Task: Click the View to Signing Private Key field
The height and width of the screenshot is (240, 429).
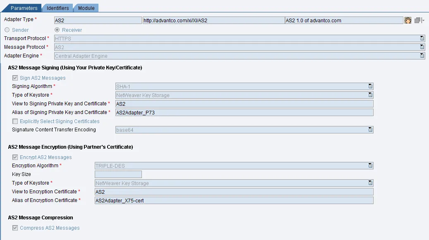Action: [x=244, y=104]
